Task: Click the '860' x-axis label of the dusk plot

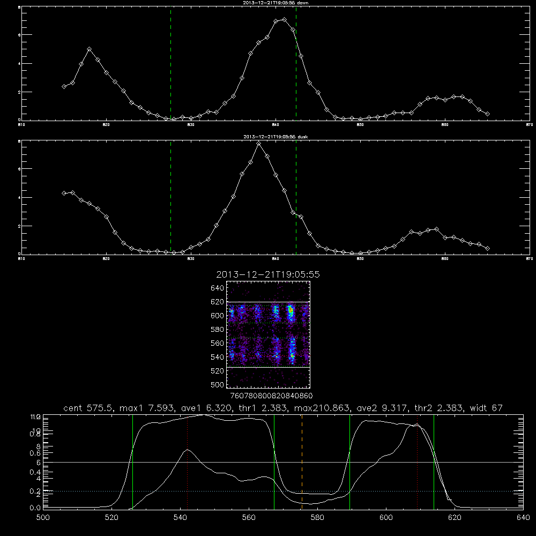Action: click(x=445, y=259)
